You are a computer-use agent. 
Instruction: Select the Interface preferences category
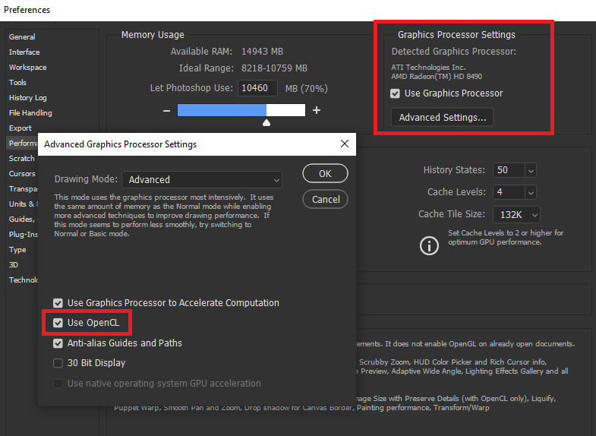coord(24,52)
